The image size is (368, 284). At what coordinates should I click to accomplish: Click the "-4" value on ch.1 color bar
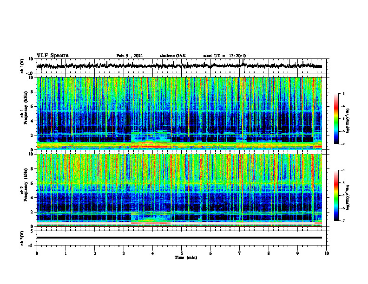pyautogui.click(x=343, y=106)
